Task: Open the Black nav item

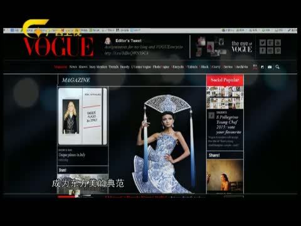Action: [x=204, y=67]
